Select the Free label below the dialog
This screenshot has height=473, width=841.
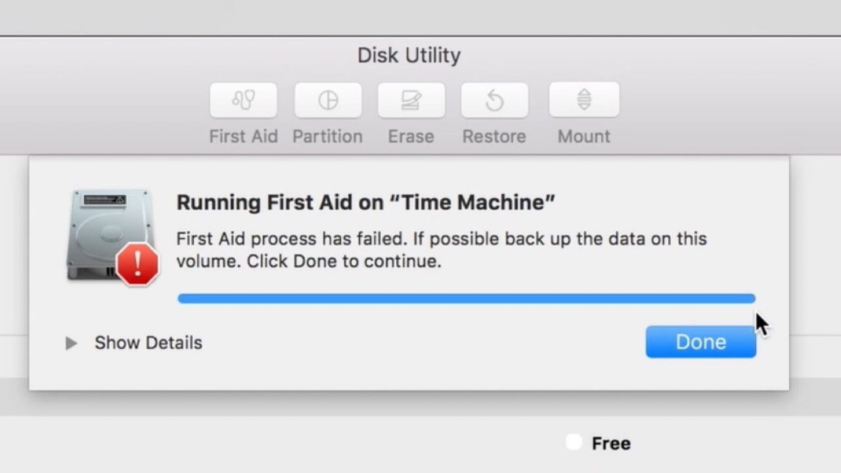click(x=611, y=443)
